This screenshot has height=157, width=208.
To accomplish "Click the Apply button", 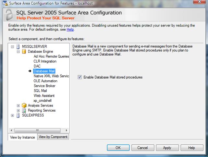I will pyautogui.click(x=167, y=148).
